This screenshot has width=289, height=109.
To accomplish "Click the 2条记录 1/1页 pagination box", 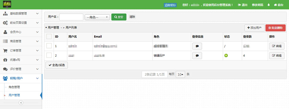I will (155, 74).
